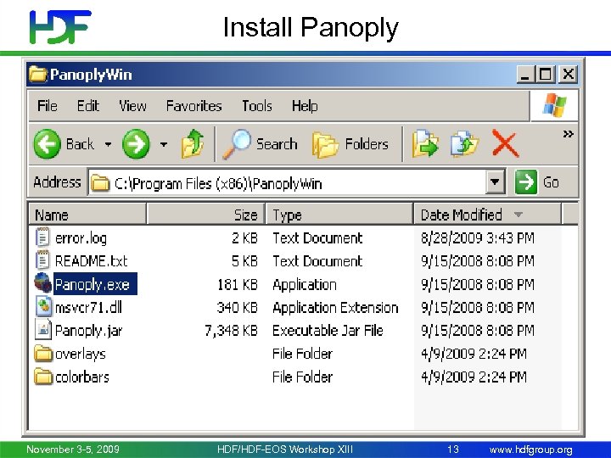
Task: Click the overlays folder name
Action: point(81,354)
